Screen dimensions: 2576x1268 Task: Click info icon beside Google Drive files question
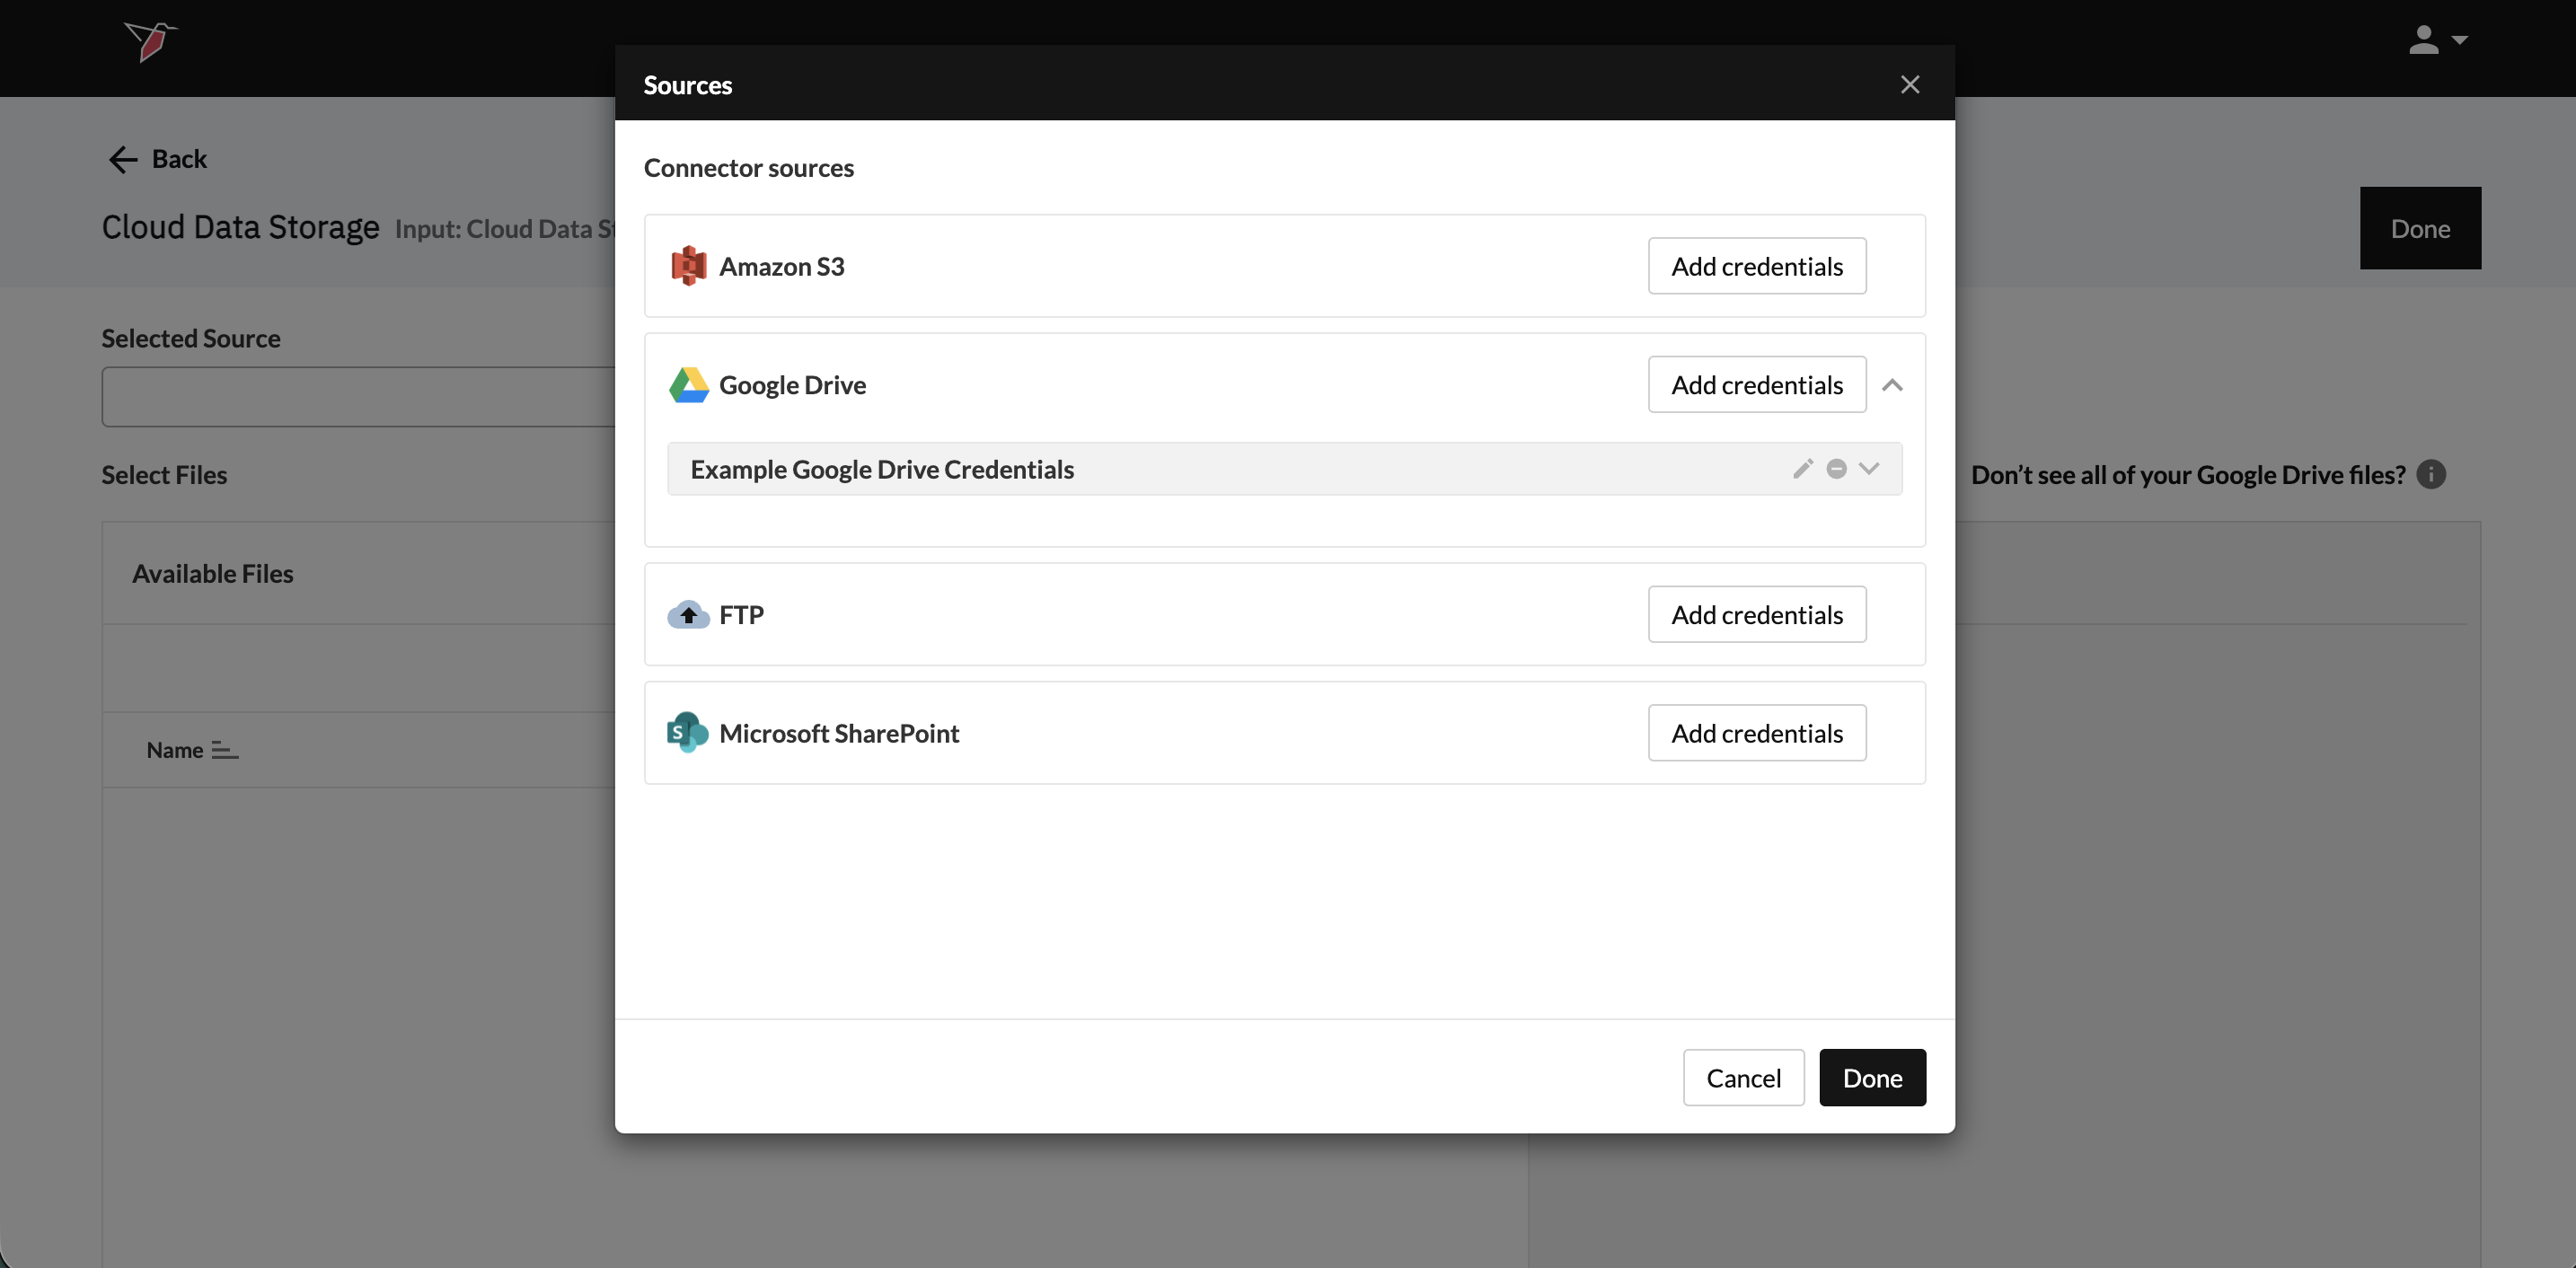click(2431, 474)
